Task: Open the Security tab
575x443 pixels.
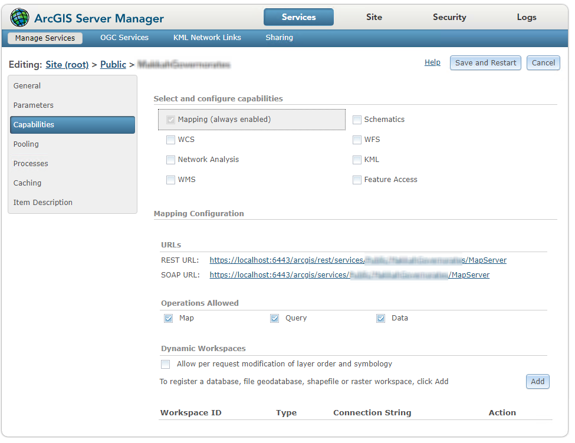Action: tap(449, 17)
